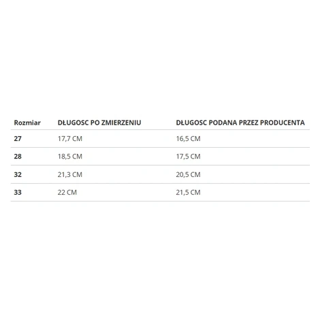This screenshot has height=320, width=320.
Task: Click the 22 CM measured value
Action: tap(67, 192)
